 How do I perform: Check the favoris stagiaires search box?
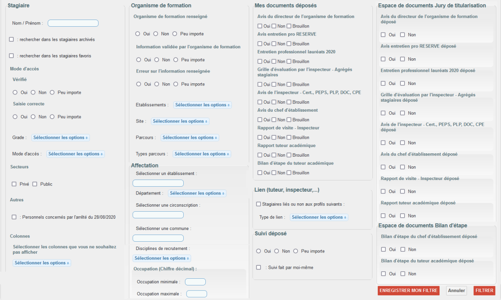tap(12, 56)
